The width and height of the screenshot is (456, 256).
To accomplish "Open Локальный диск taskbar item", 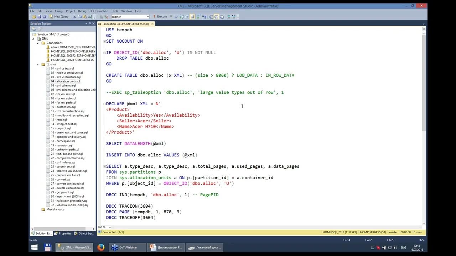I will click(205, 247).
